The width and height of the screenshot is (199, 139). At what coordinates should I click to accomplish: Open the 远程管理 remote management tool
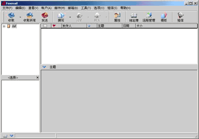point(149,17)
